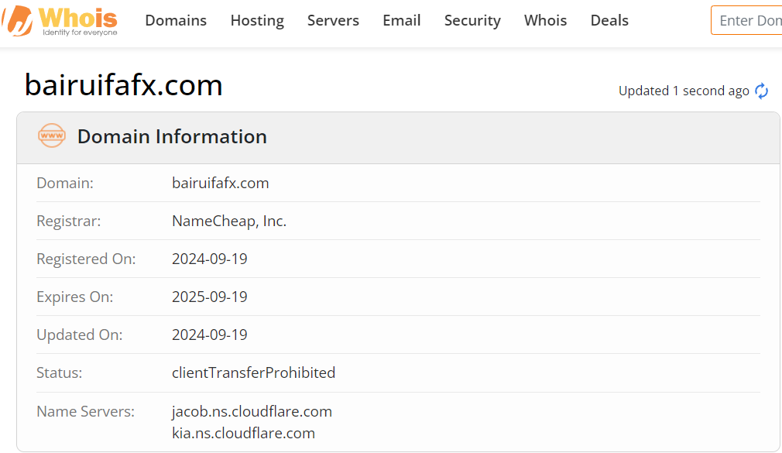Select the registrar NameCheap, Inc.
This screenshot has width=782, height=453.
coord(229,221)
